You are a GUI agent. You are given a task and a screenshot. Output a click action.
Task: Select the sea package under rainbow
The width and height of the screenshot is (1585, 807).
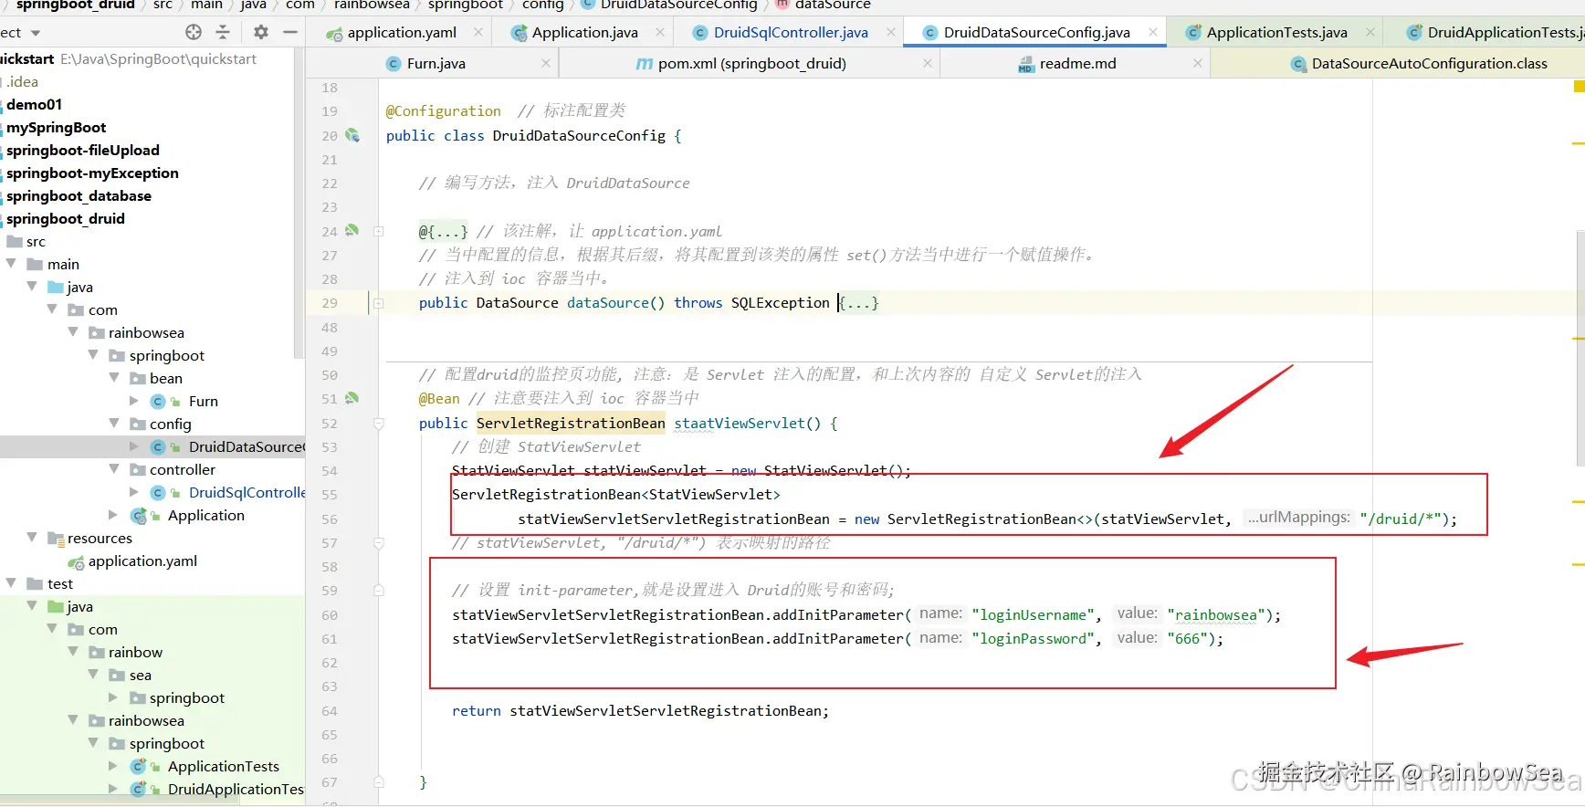click(140, 675)
